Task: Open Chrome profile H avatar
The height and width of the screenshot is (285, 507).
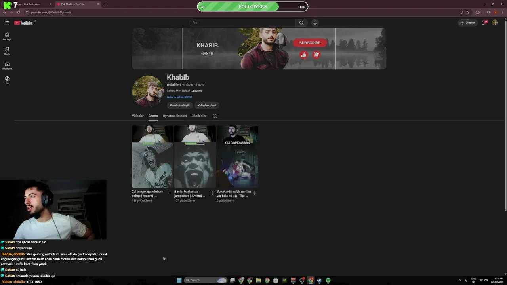Action: tap(495, 12)
